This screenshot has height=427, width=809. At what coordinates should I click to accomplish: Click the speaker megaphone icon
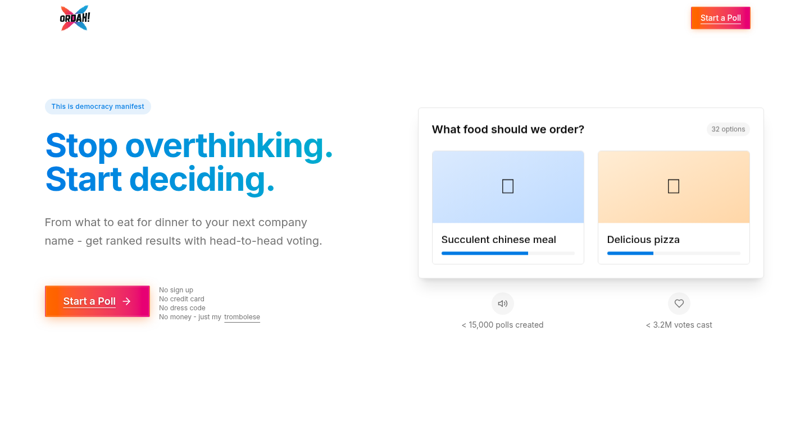click(502, 304)
